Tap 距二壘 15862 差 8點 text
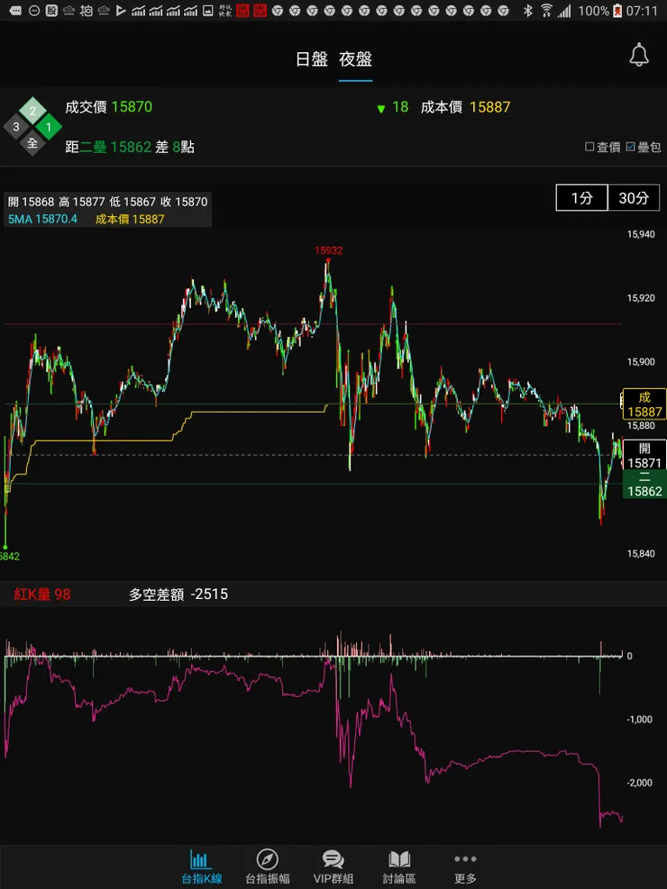Screen dimensions: 667x889 [x=130, y=148]
